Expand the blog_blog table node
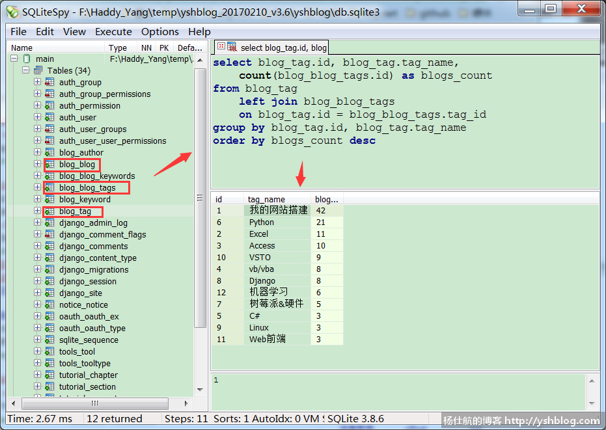Viewport: 606px width, 430px height. 38,164
